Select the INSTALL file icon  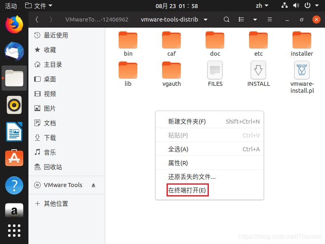pyautogui.click(x=258, y=70)
